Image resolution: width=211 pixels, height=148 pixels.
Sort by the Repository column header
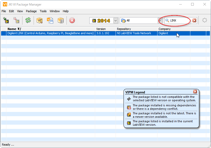tap(137, 29)
